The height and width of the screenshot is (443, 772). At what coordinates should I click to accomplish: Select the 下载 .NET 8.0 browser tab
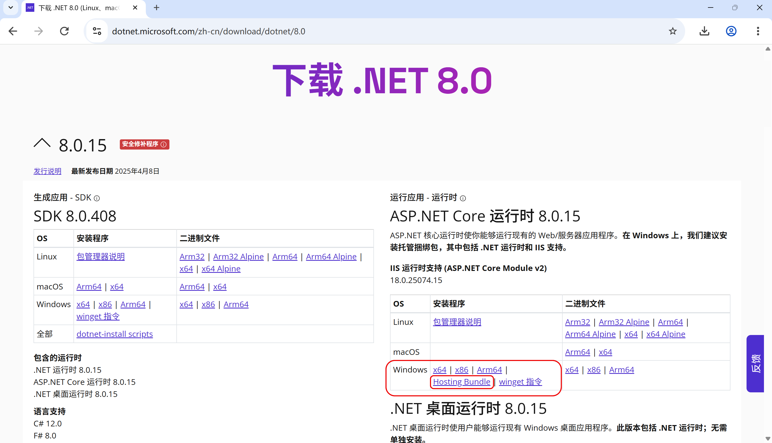[83, 8]
